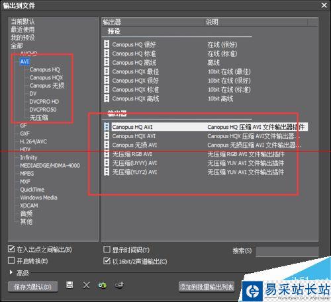Viewport: 331px width, 302px height.
Task: Select 全部 in the category list
Action: [x=17, y=46]
